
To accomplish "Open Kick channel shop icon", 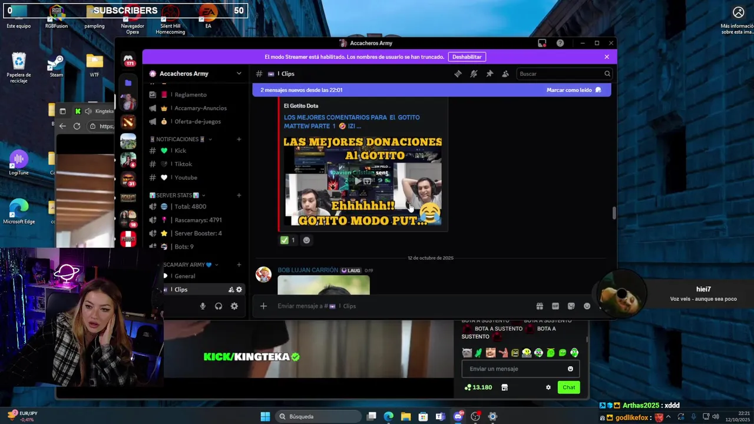I will pos(504,387).
